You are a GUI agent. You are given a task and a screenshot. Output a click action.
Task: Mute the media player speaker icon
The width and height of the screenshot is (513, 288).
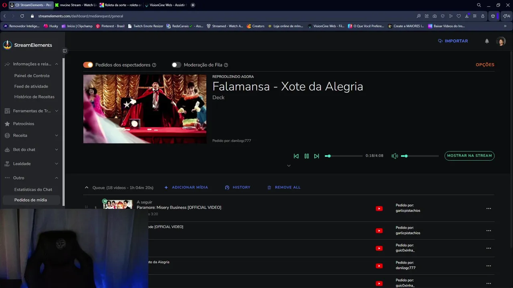tap(395, 156)
